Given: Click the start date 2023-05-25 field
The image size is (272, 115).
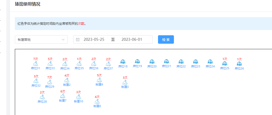Looking at the screenshot, I should [x=94, y=39].
